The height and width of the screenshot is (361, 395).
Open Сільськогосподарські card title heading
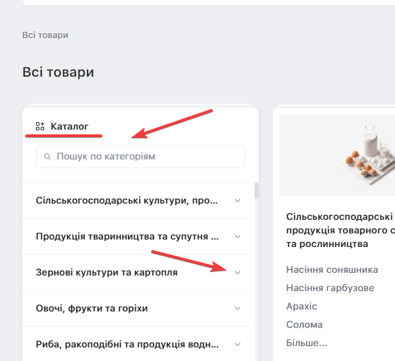click(341, 230)
